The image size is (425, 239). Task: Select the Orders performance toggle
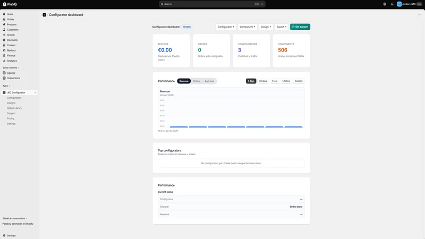pyautogui.click(x=197, y=81)
